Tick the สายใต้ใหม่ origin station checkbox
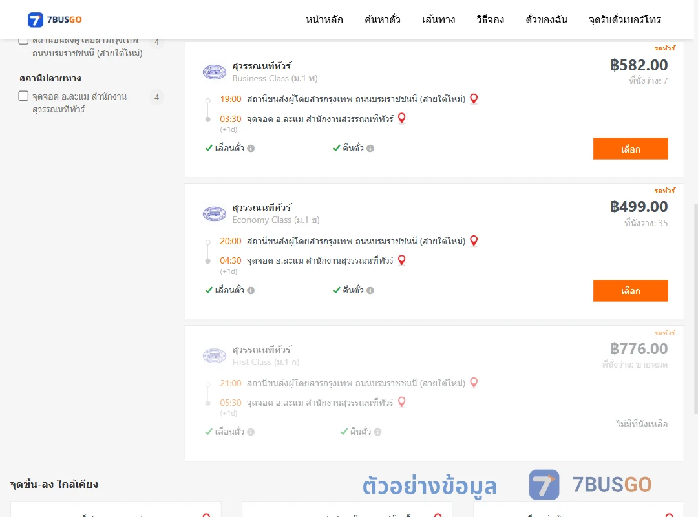This screenshot has width=698, height=517. [x=24, y=41]
